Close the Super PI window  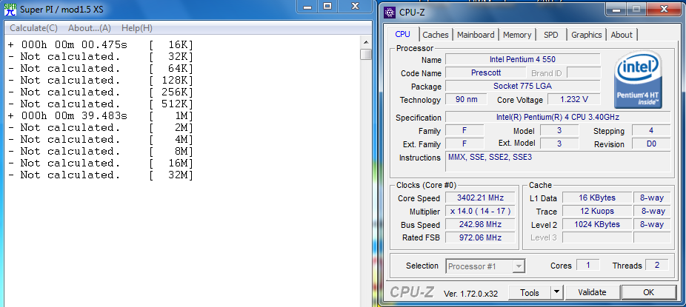click(356, 6)
